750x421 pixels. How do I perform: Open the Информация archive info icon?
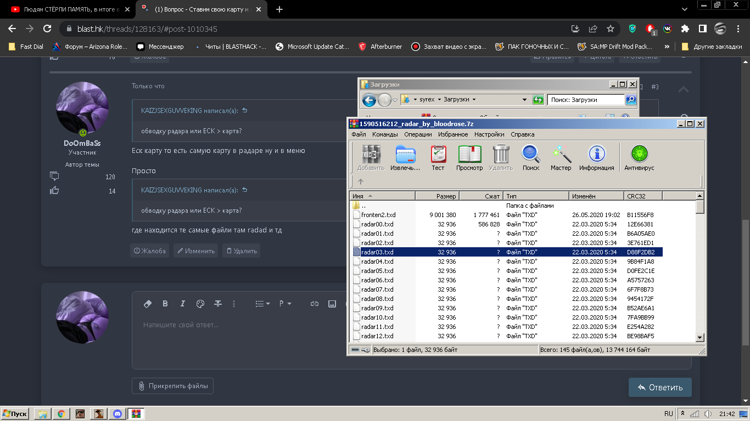tap(596, 157)
